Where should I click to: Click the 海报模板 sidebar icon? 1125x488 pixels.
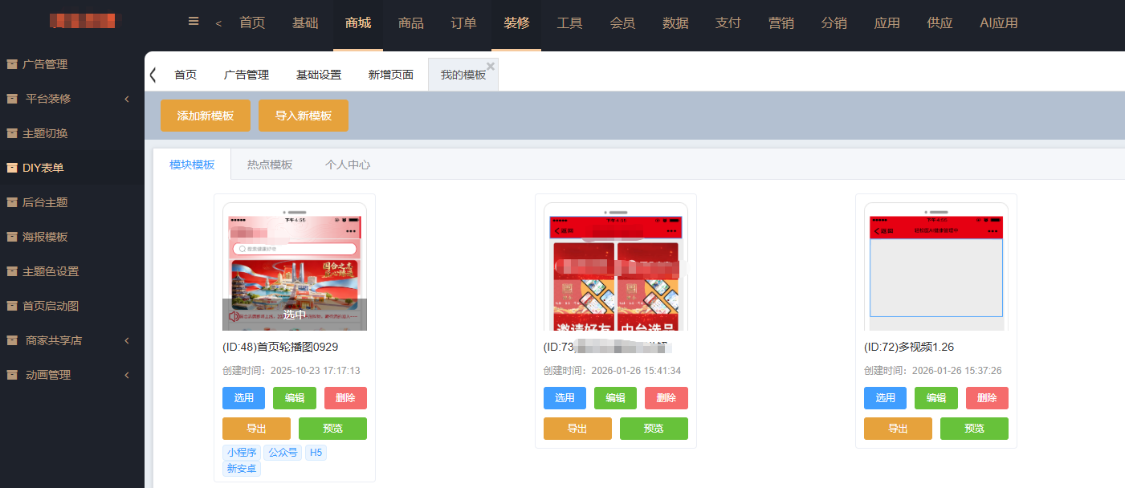[x=12, y=237]
